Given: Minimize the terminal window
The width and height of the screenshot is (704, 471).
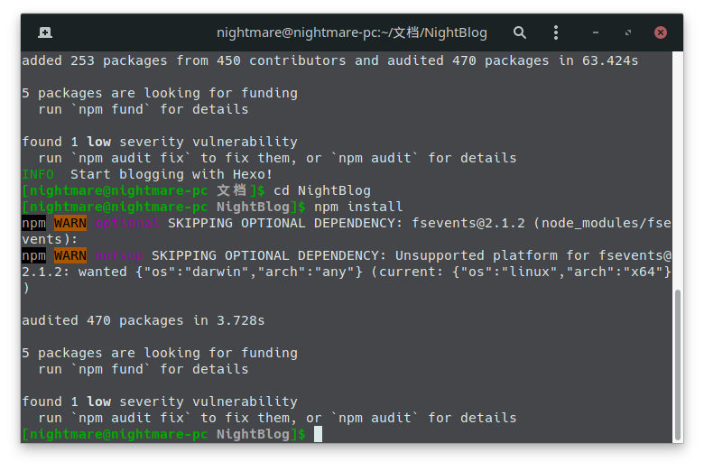Looking at the screenshot, I should tap(596, 32).
